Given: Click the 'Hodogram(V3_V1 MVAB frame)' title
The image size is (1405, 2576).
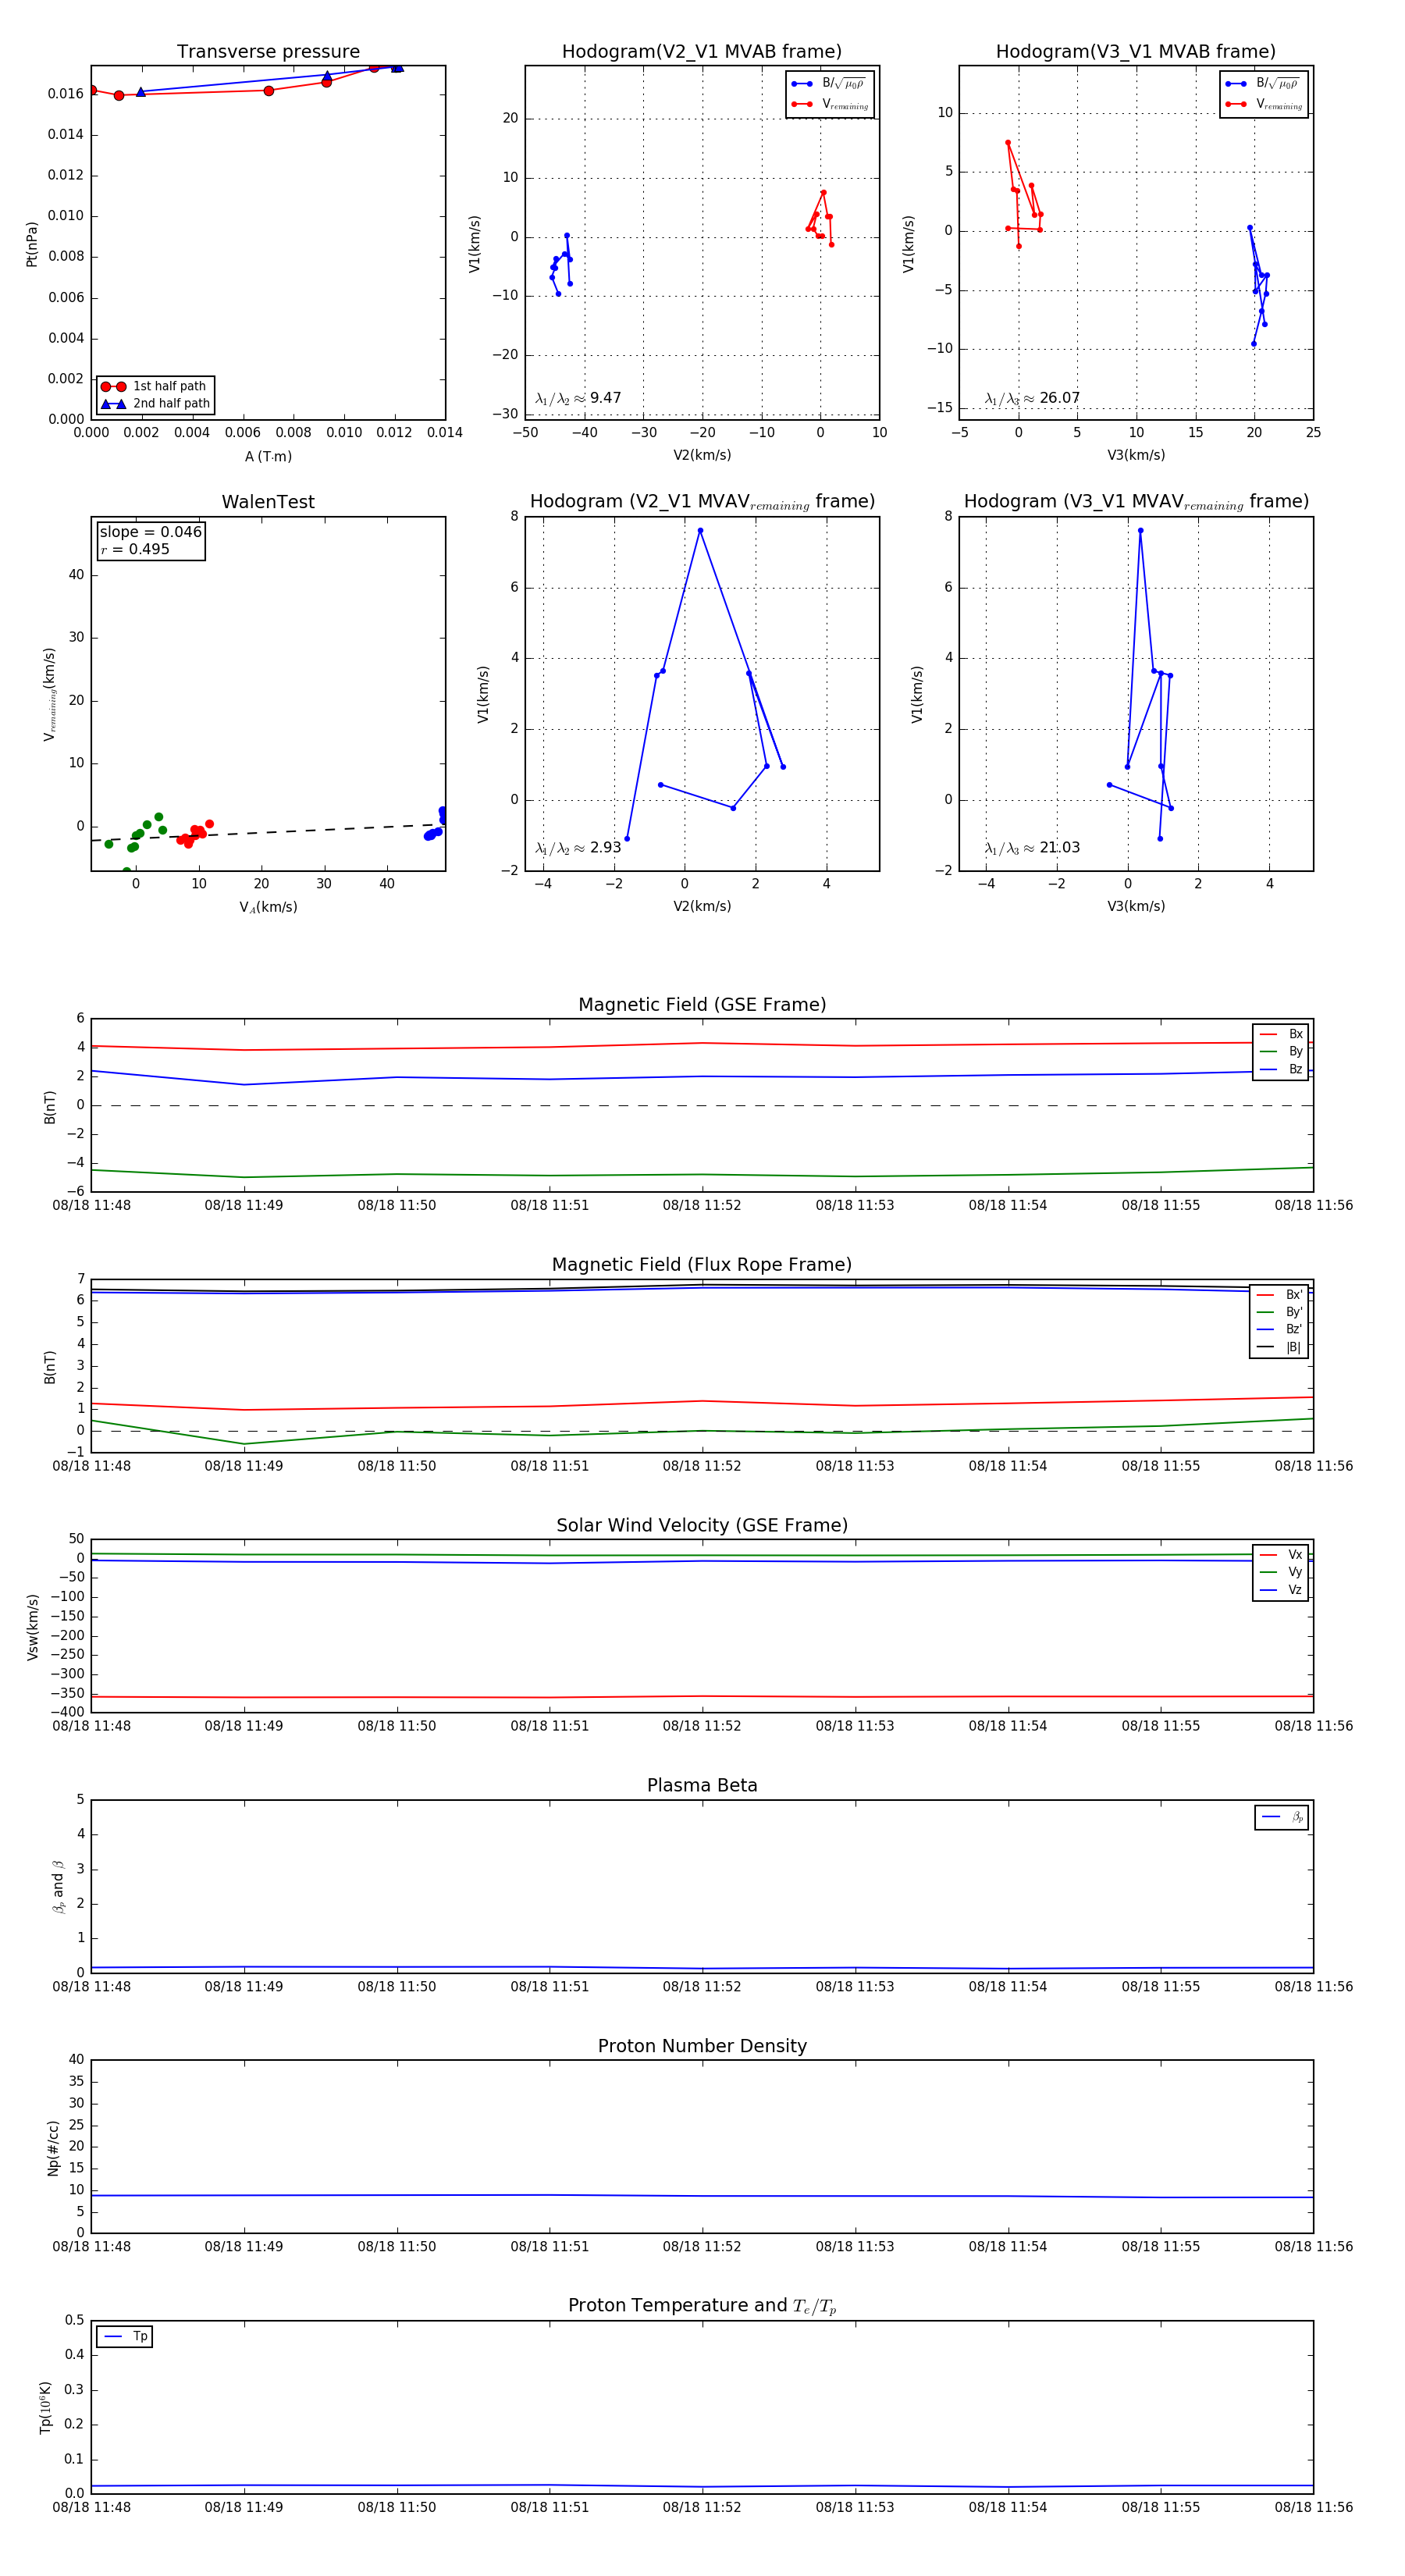Looking at the screenshot, I should (1136, 52).
